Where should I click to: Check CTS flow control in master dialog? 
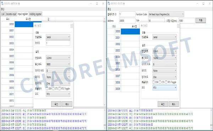(x=160, y=82)
